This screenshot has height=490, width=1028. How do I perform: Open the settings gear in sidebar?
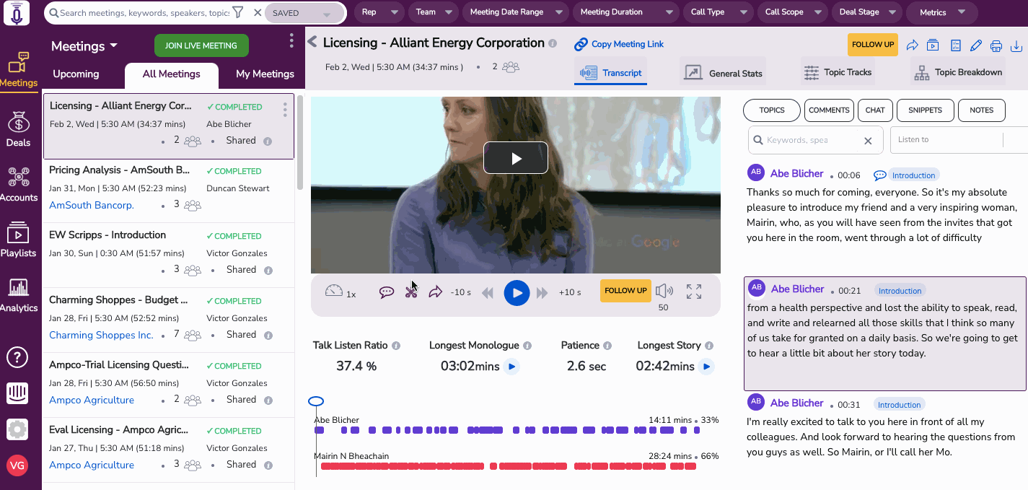click(17, 429)
